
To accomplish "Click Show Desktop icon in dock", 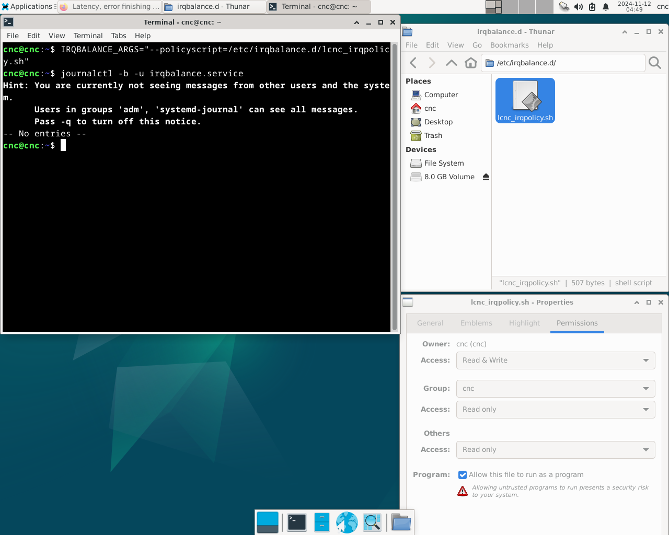I will point(268,522).
